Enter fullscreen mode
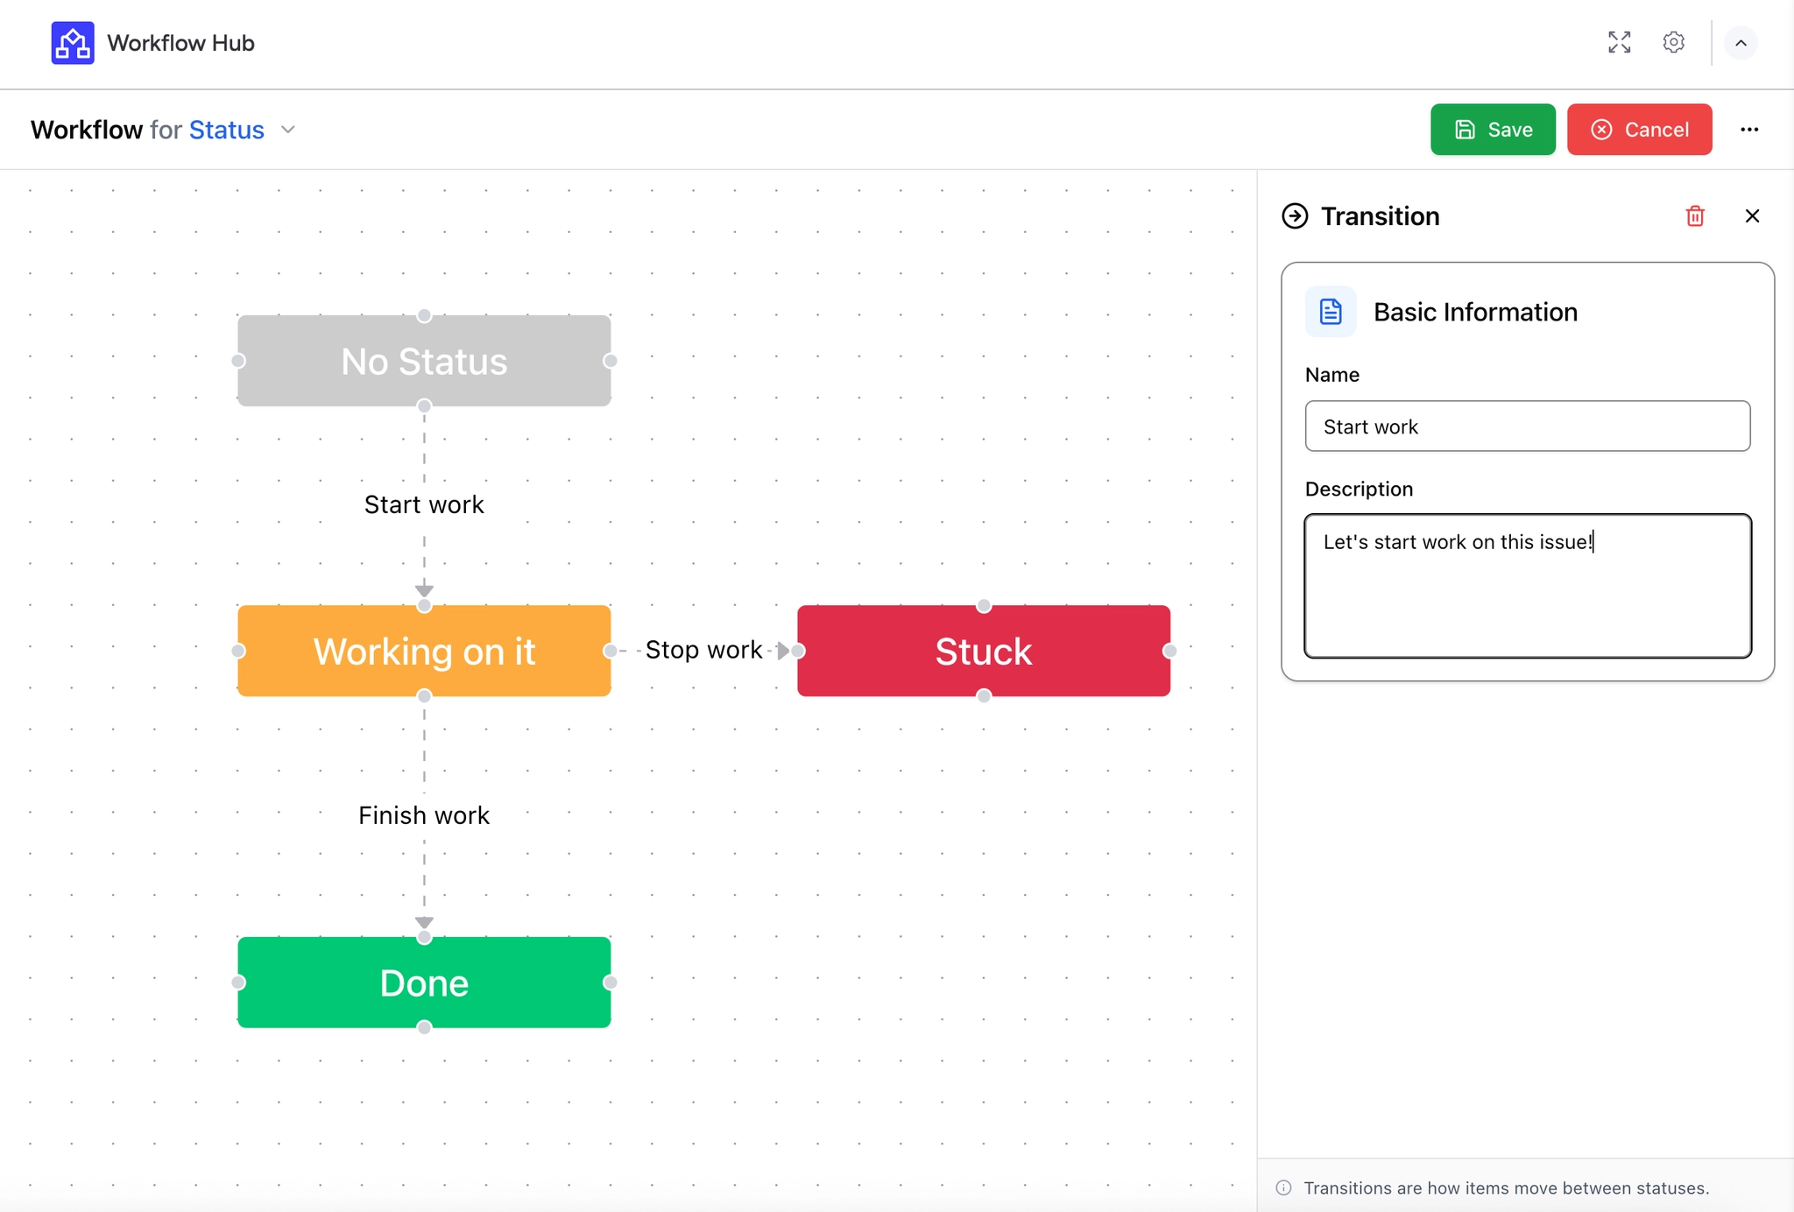 1620,42
